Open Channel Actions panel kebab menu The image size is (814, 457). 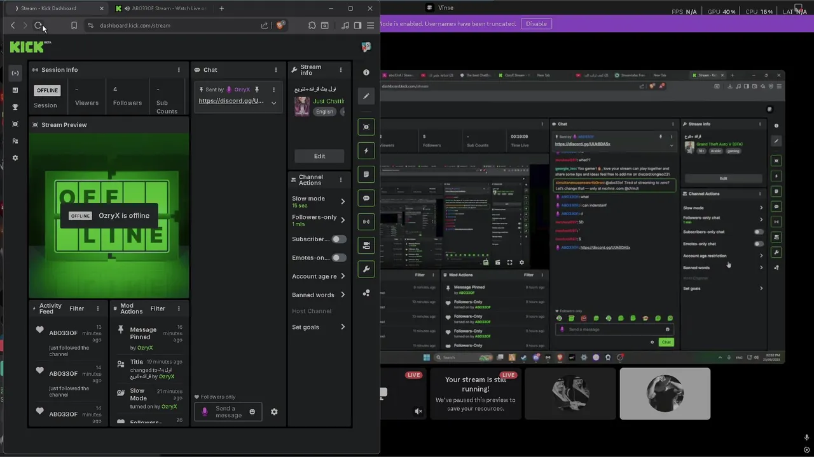[x=341, y=180]
